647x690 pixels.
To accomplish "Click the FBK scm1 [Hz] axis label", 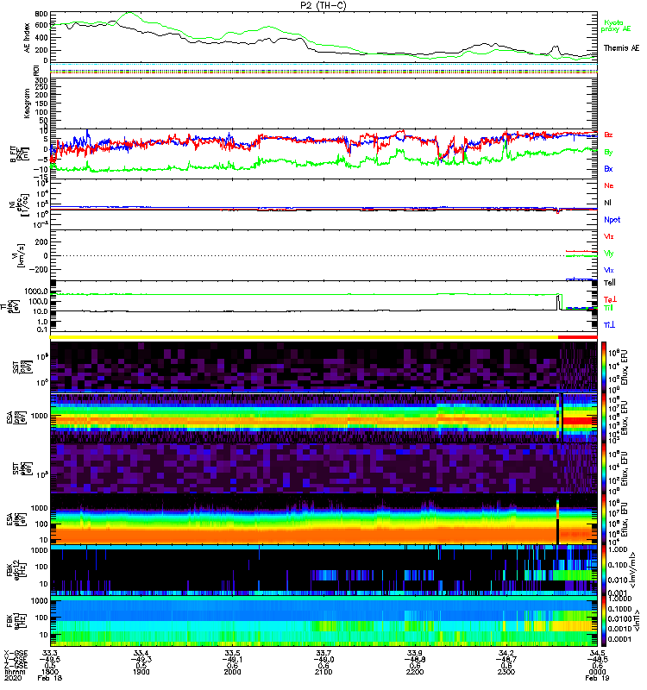I will pyautogui.click(x=16, y=619).
